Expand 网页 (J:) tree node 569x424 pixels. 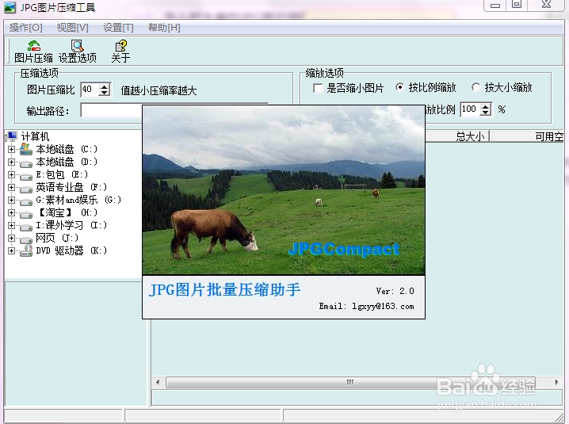click(x=11, y=238)
